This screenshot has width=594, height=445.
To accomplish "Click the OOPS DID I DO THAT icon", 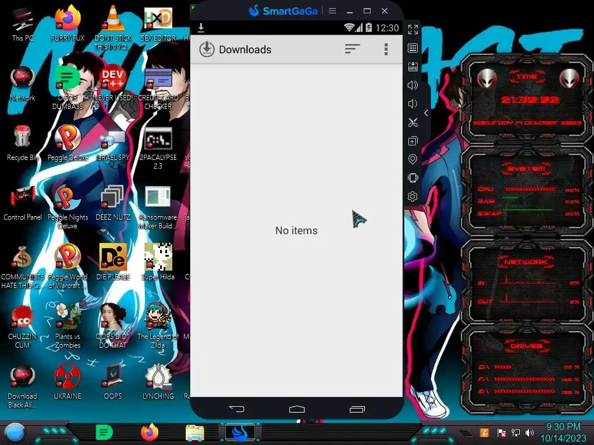I will pos(113,316).
